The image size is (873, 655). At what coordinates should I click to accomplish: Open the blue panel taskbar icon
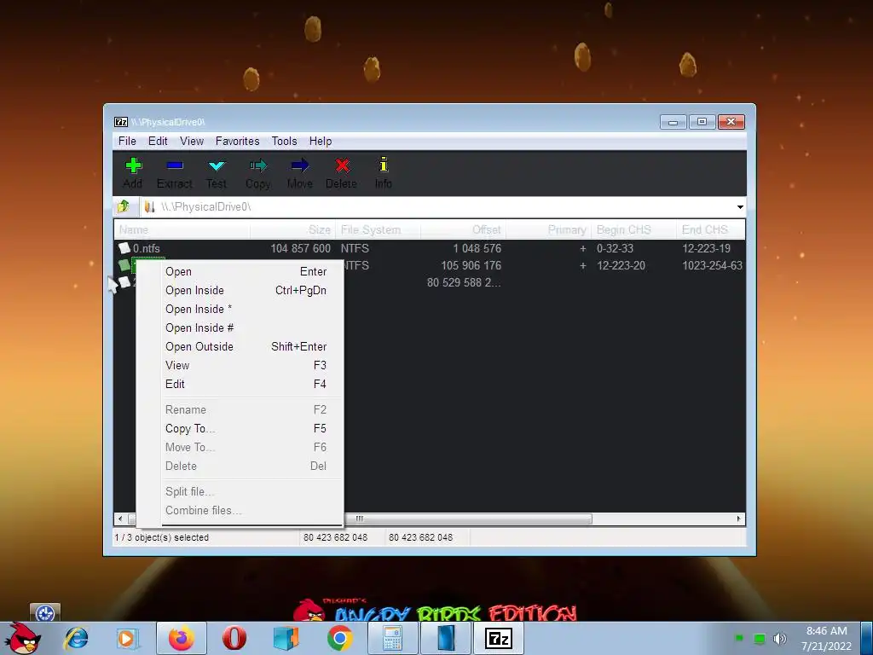click(445, 638)
